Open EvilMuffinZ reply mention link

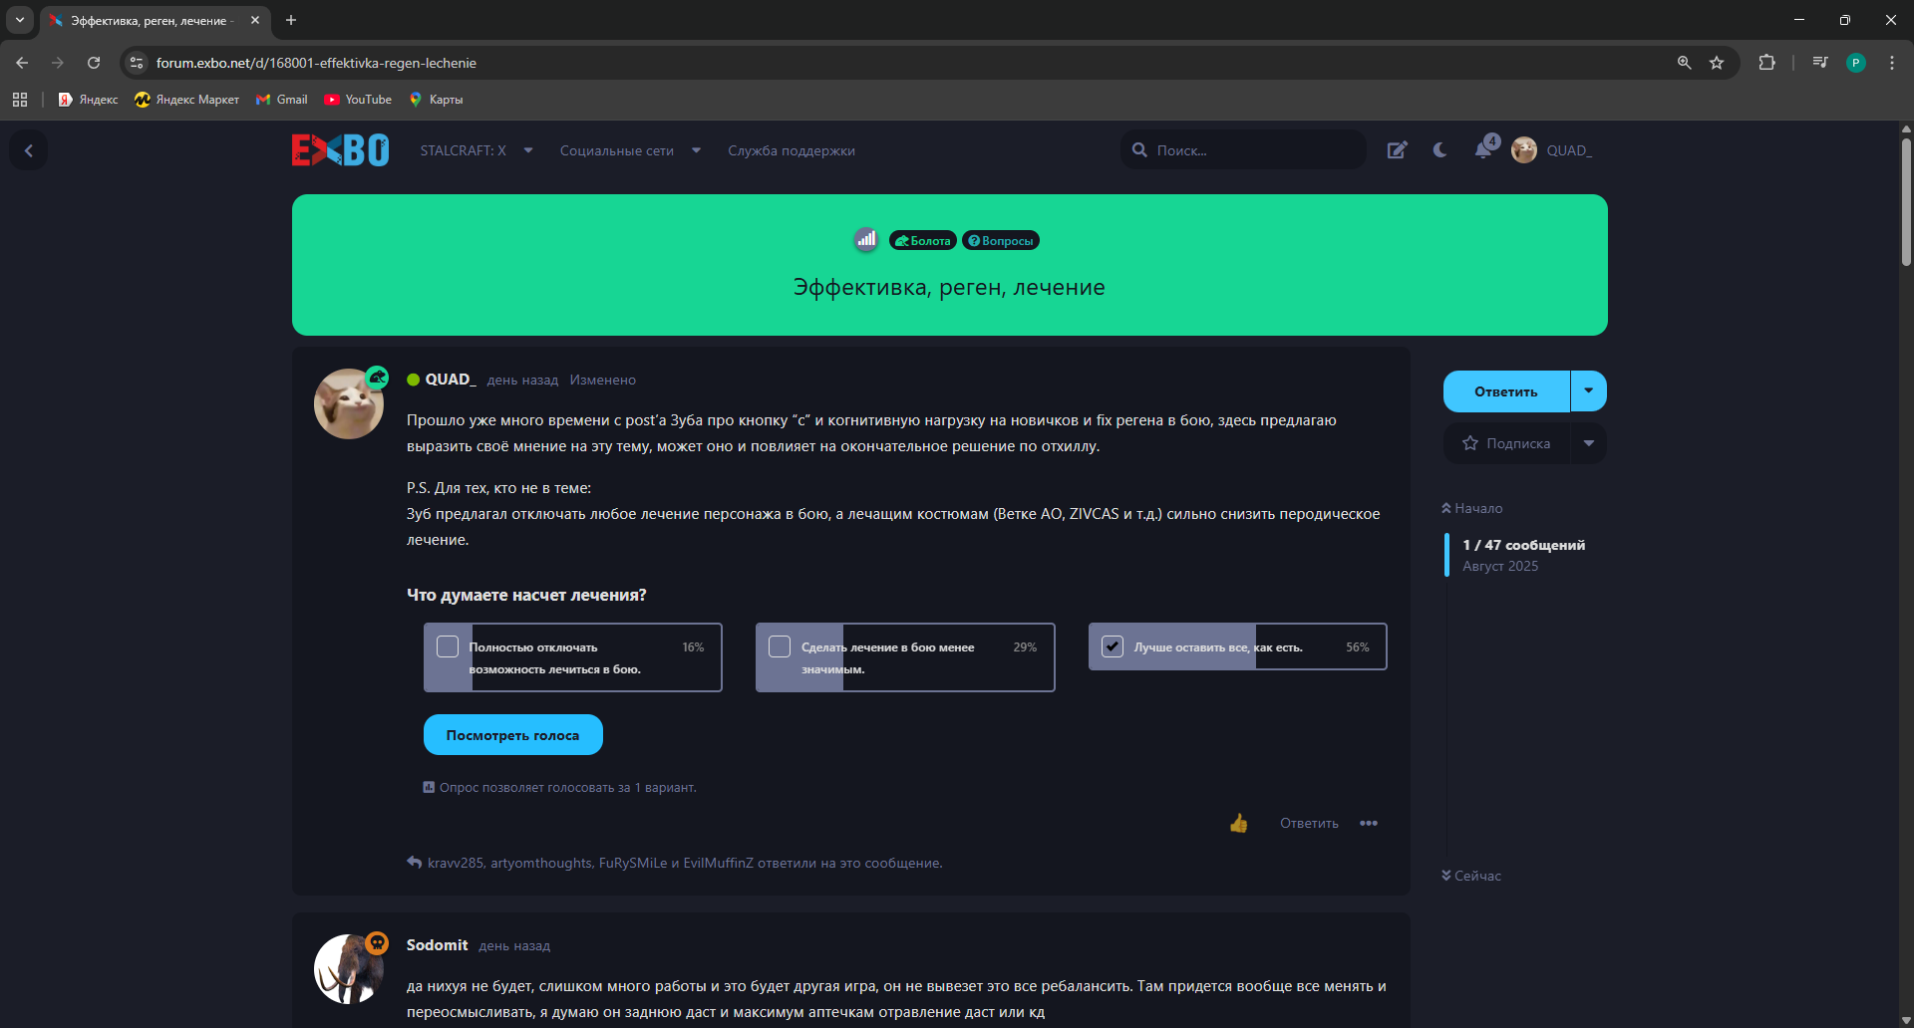point(718,863)
